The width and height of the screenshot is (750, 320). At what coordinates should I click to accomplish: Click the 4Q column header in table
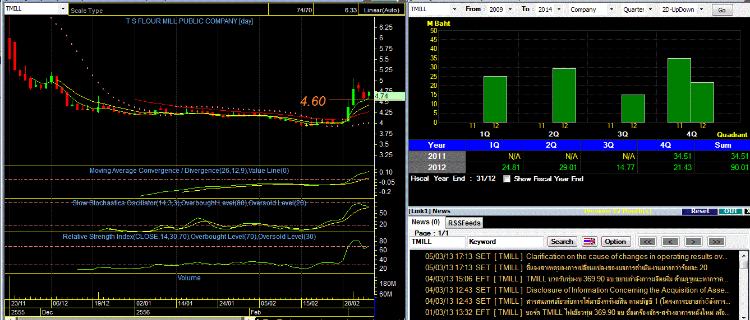pyautogui.click(x=666, y=145)
